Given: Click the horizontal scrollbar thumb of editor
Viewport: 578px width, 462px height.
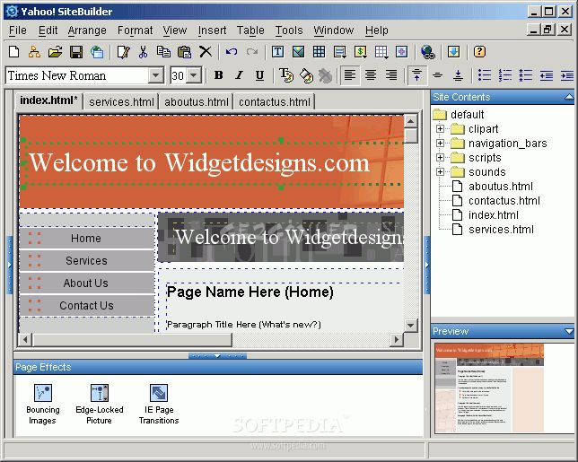Looking at the screenshot, I should click(132, 339).
